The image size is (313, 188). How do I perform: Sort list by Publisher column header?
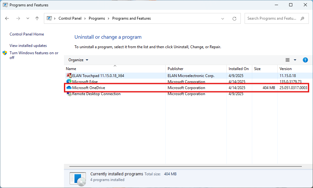pos(176,69)
